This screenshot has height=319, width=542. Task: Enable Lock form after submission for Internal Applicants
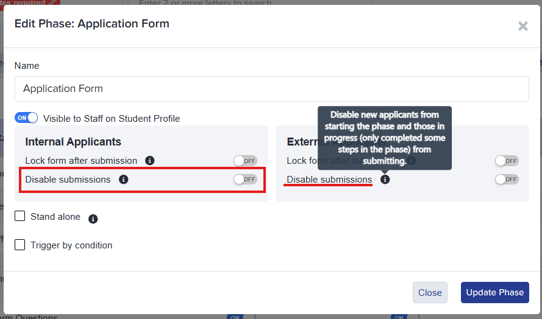tap(245, 161)
